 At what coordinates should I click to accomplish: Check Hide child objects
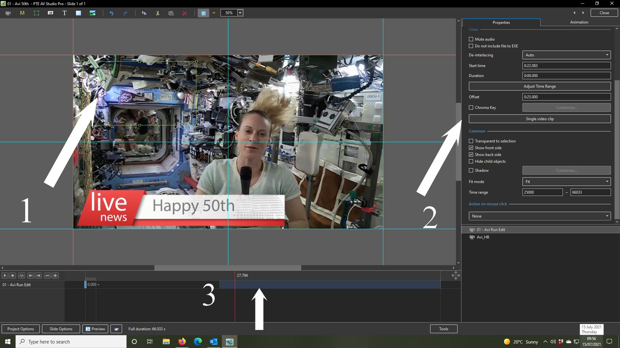click(471, 161)
